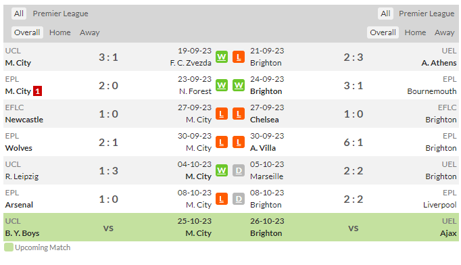
Task: Click the grey D badge beside the Marseille match
Action: tap(239, 170)
